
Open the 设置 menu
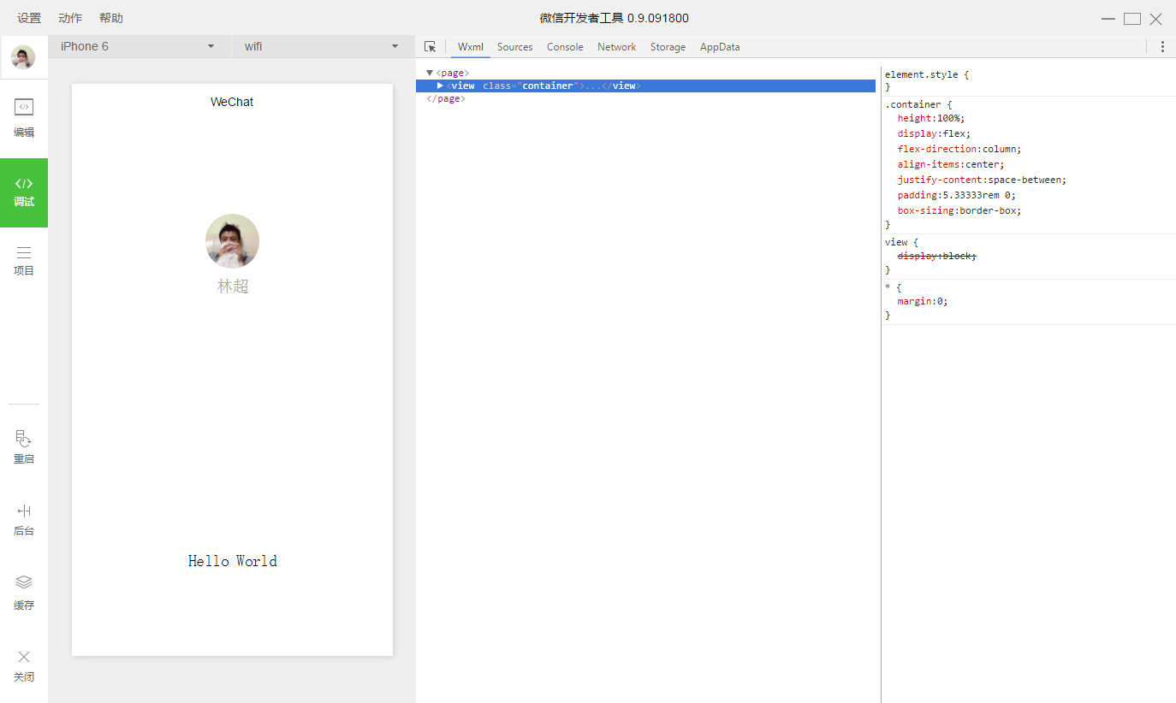click(28, 17)
